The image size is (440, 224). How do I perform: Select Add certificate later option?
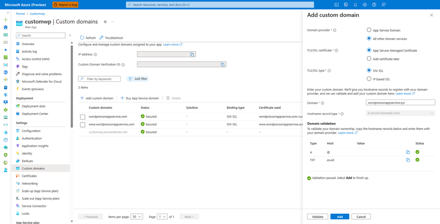[x=369, y=59]
